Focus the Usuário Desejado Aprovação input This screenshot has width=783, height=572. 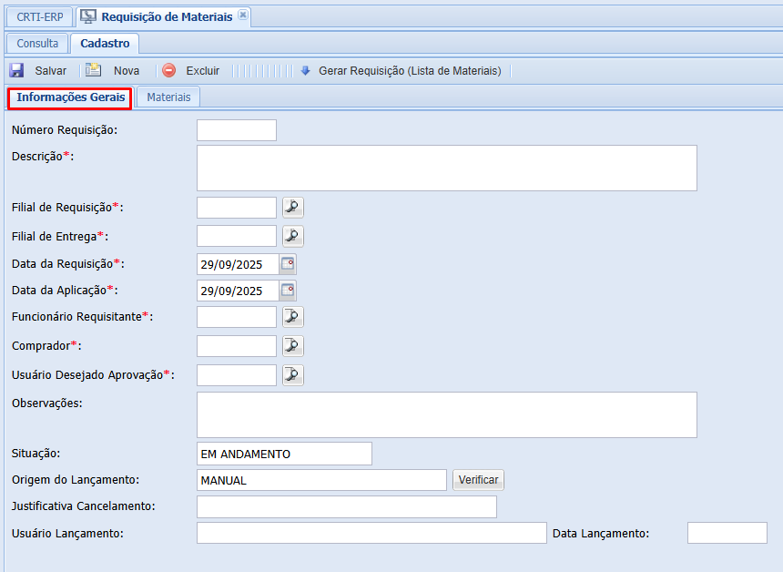[237, 375]
